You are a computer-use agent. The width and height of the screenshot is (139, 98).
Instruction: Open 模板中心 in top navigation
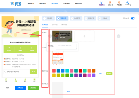(43, 3)
